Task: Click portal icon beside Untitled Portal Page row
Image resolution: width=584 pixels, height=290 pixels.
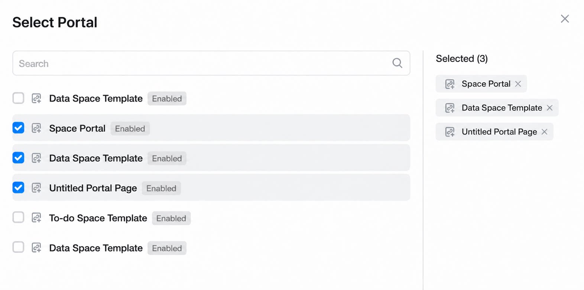Action: (36, 188)
